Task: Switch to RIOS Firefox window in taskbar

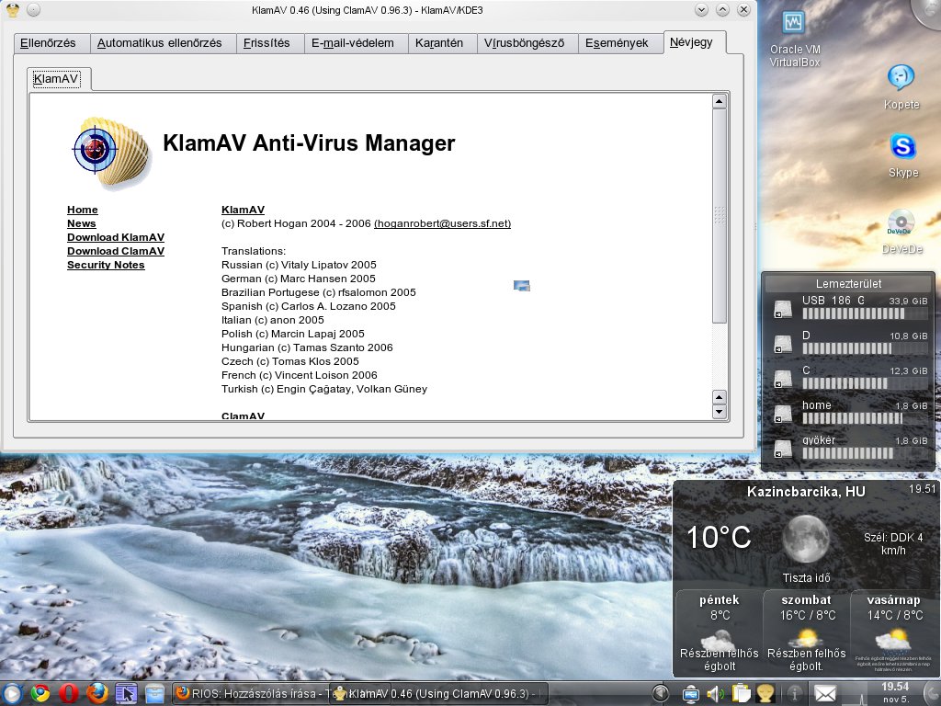Action: [252, 694]
